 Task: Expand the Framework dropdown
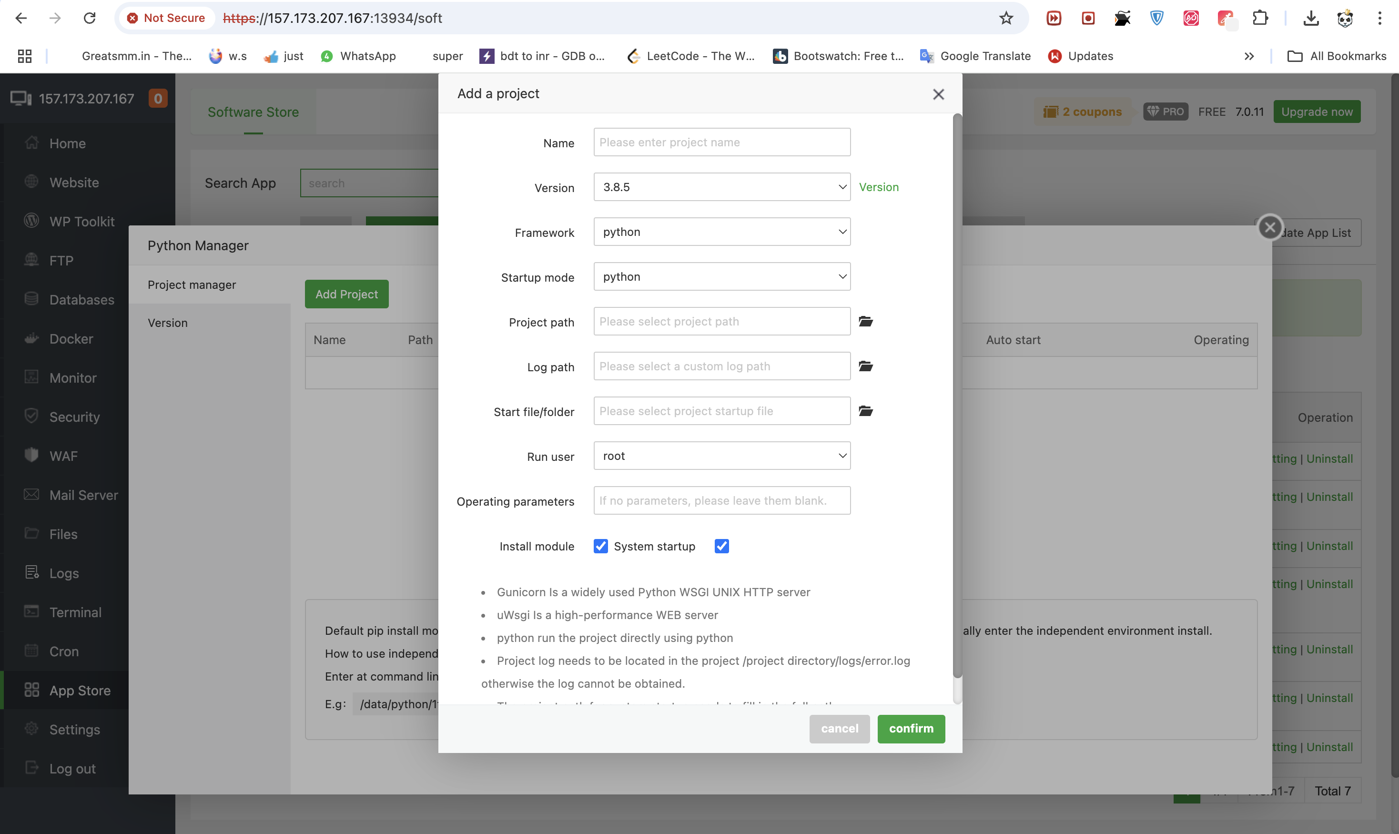[x=721, y=232]
